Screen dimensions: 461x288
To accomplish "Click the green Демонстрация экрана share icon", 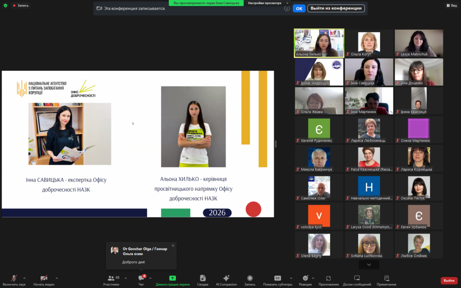I will (x=172, y=278).
